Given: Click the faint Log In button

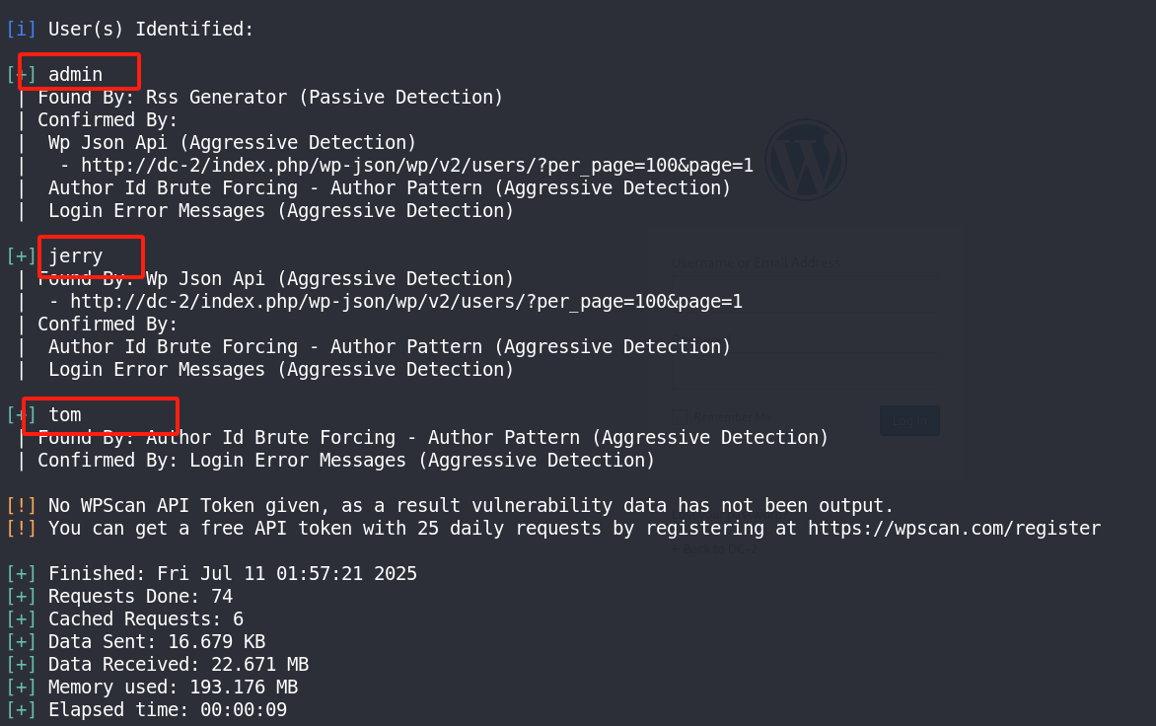Looking at the screenshot, I should [909, 420].
